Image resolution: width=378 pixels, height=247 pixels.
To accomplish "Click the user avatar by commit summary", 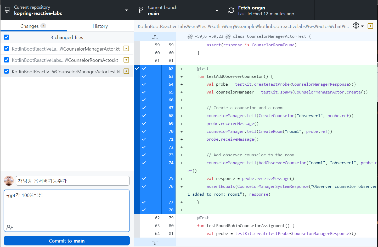I will coord(9,181).
